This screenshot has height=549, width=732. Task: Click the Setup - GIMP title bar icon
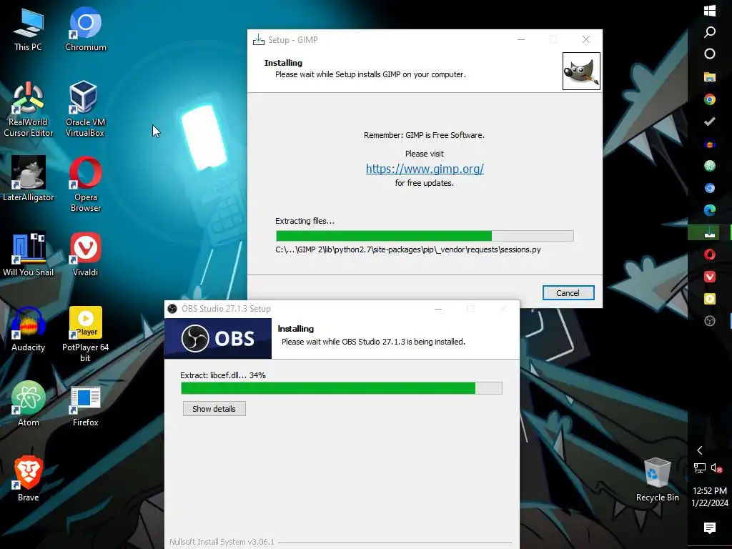[x=258, y=40]
